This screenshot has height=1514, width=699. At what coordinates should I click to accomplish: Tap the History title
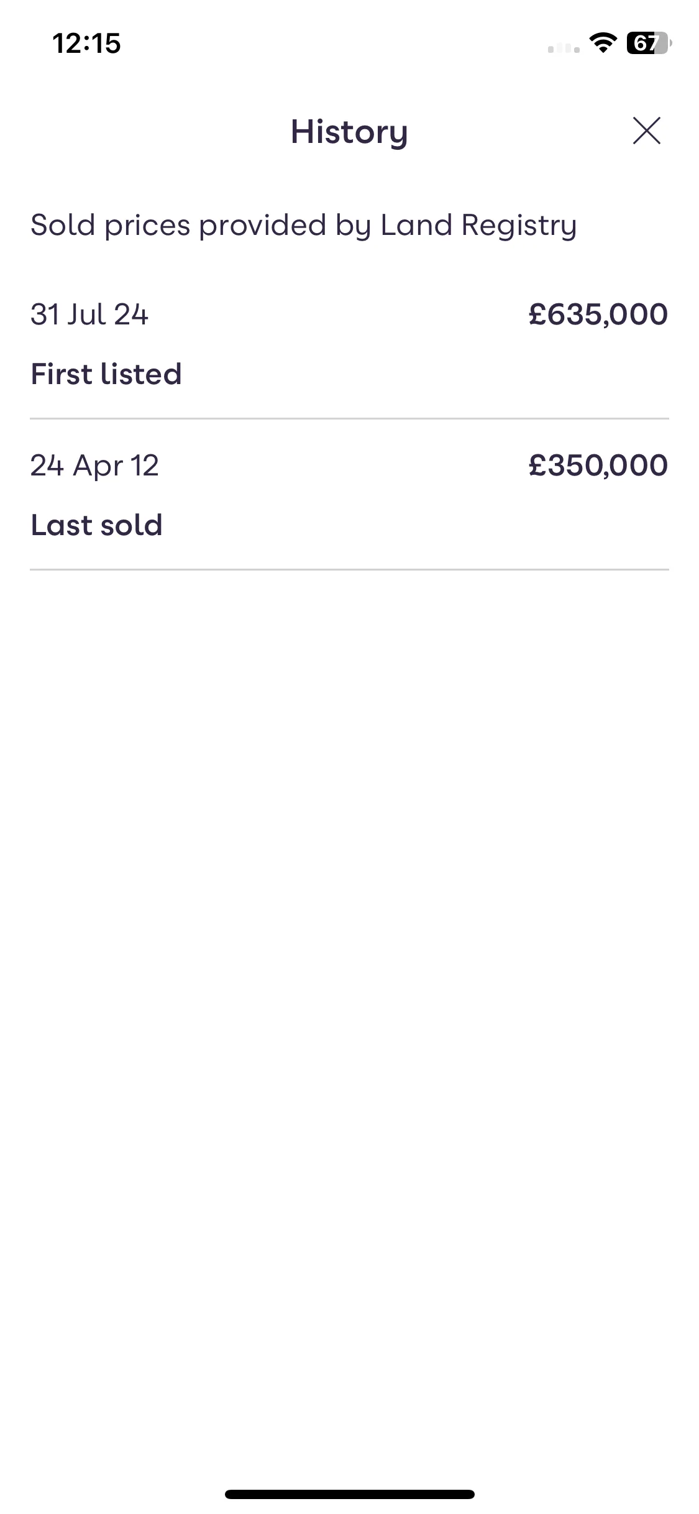(349, 132)
